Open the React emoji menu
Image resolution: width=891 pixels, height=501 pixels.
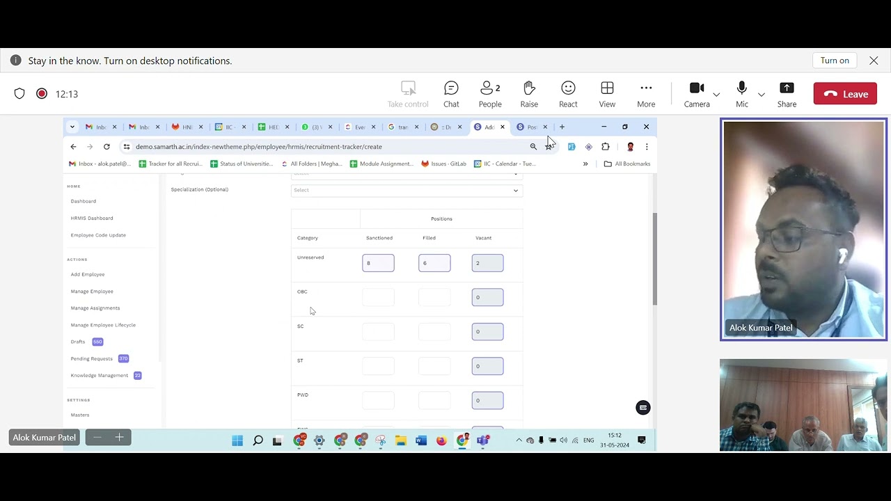568,94
